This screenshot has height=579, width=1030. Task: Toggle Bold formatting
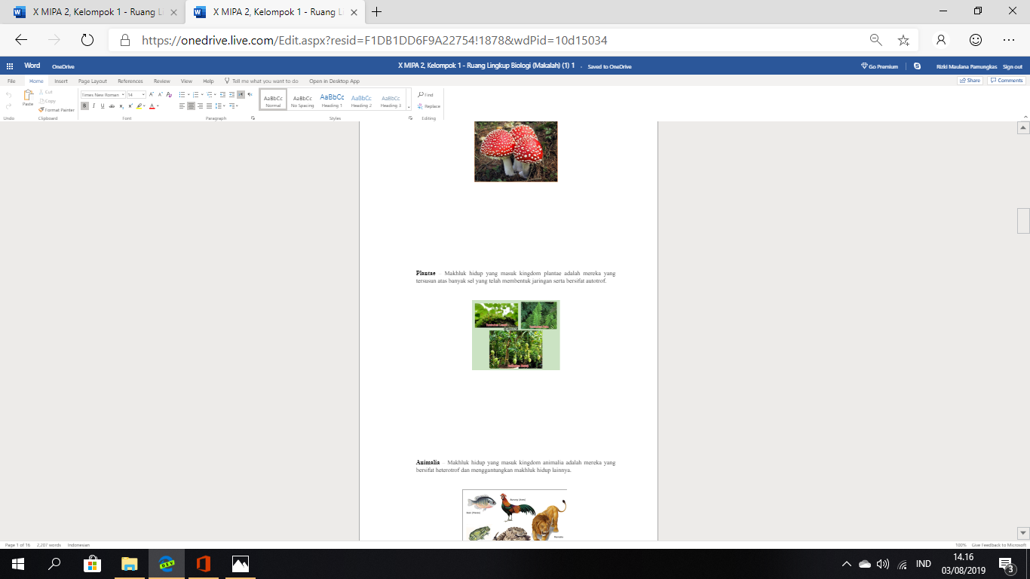[x=84, y=106]
